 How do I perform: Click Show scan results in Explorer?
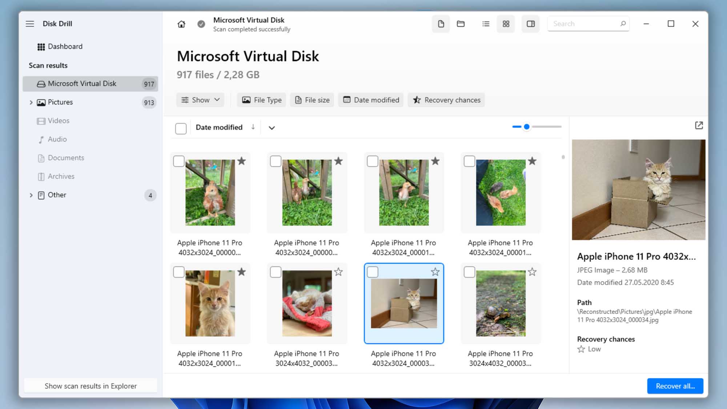91,386
